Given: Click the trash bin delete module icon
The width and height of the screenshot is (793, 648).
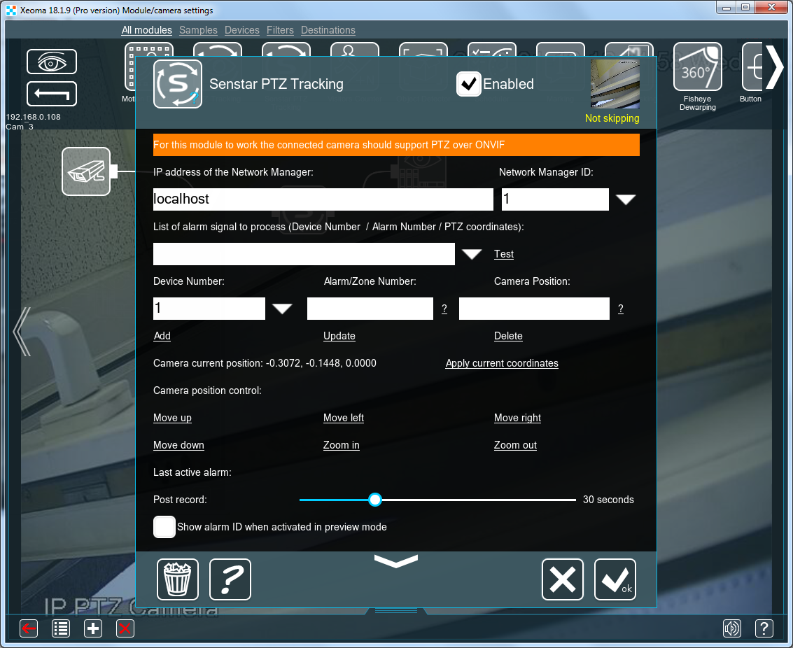Looking at the screenshot, I should pos(178,579).
